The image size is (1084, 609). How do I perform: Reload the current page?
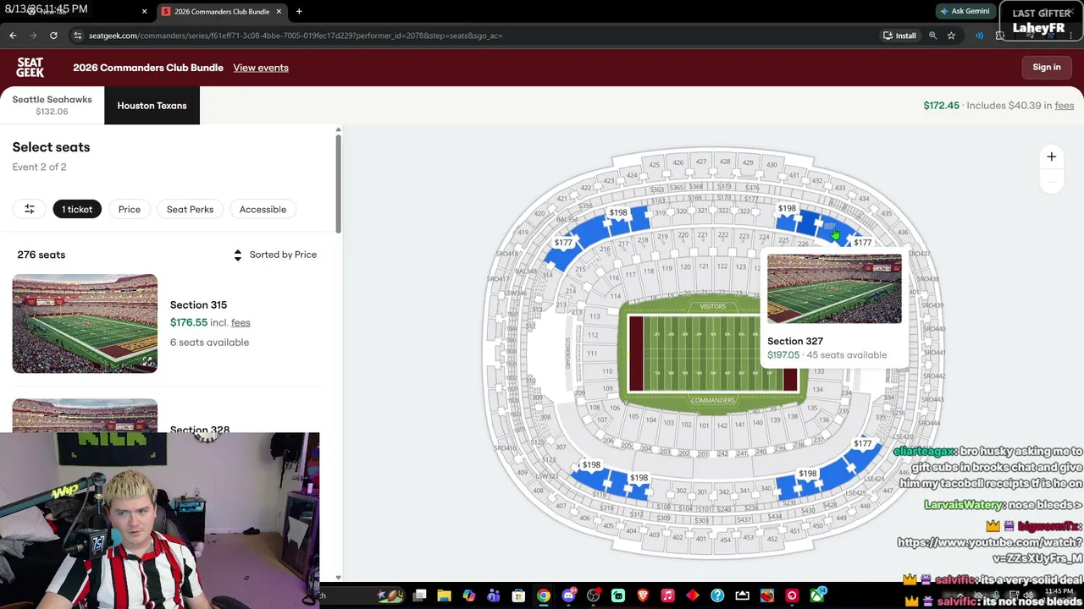click(53, 36)
